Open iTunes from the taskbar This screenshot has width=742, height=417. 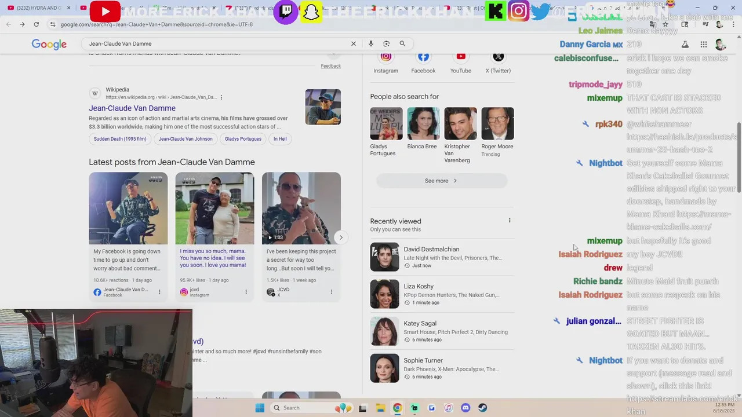[x=448, y=408]
